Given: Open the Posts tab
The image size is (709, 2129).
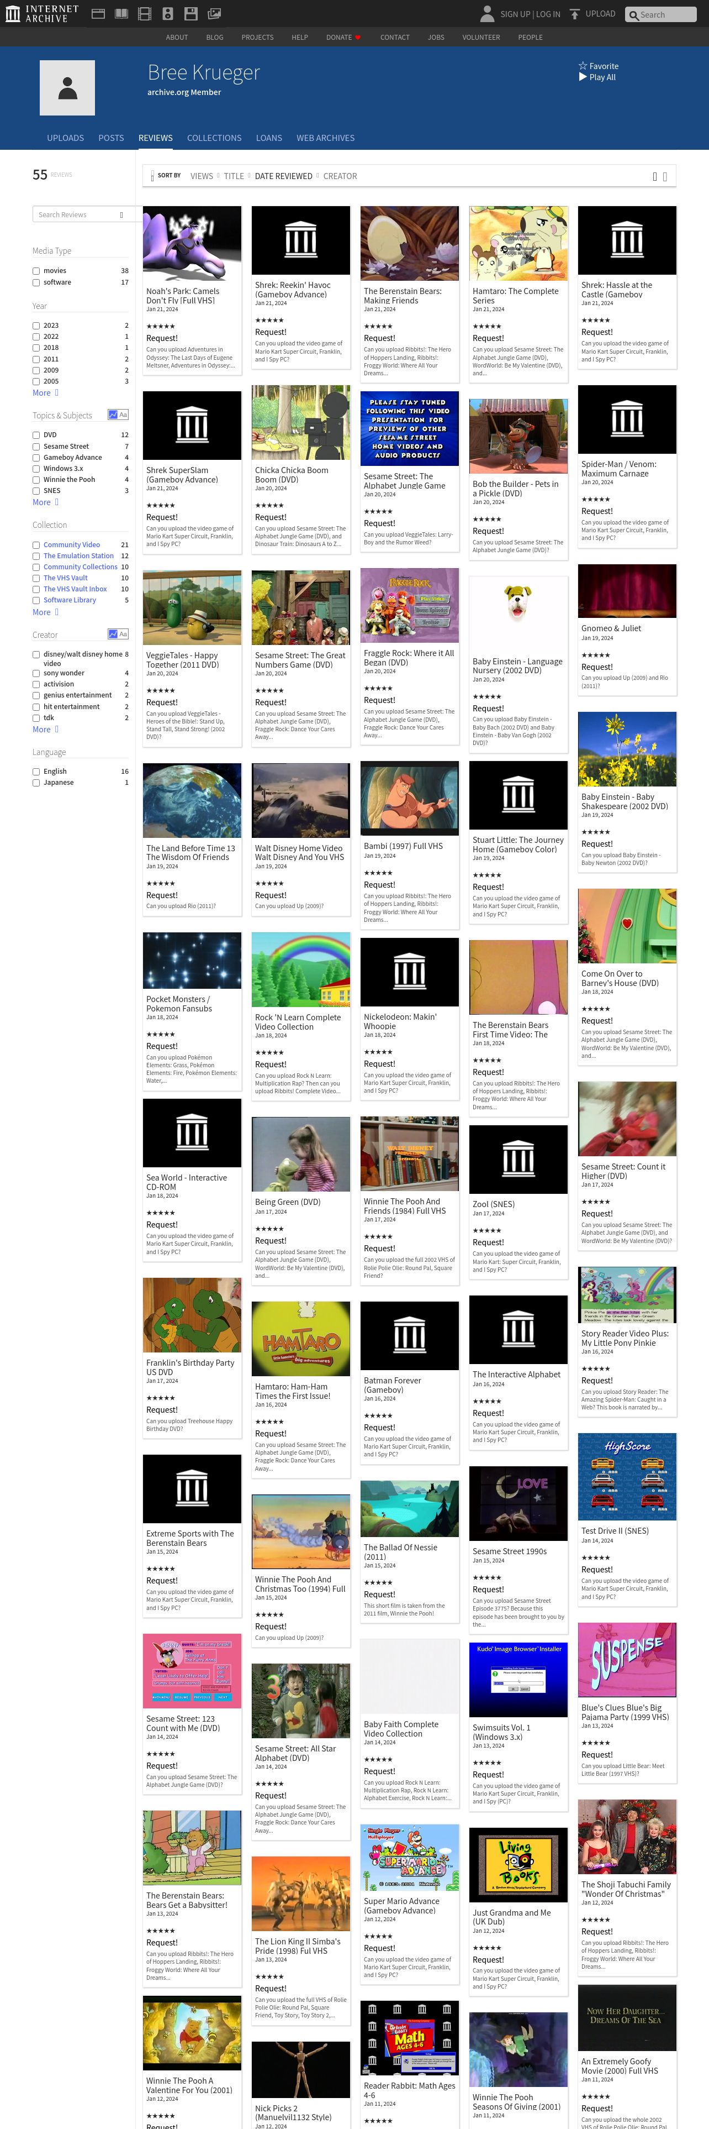Looking at the screenshot, I should [x=110, y=138].
